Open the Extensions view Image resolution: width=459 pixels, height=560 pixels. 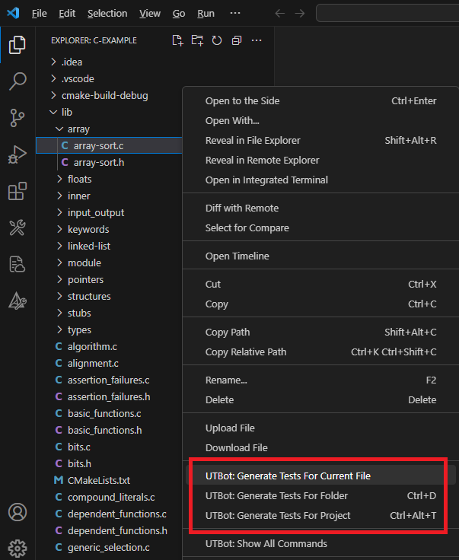(17, 191)
